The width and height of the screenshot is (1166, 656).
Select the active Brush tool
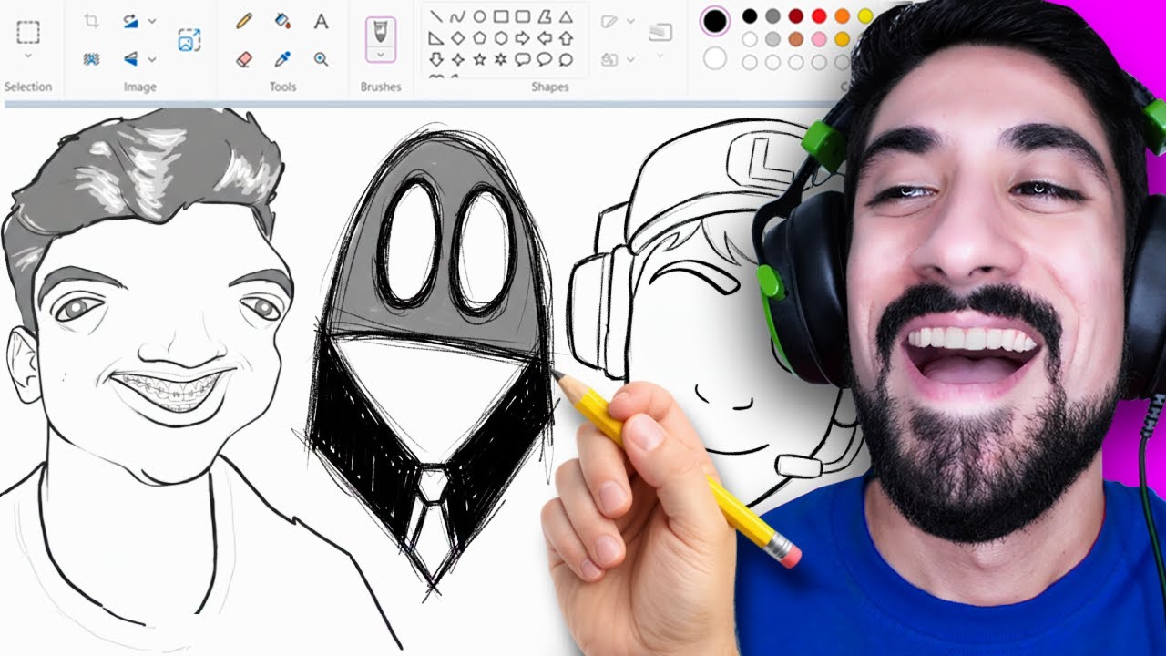coord(380,33)
